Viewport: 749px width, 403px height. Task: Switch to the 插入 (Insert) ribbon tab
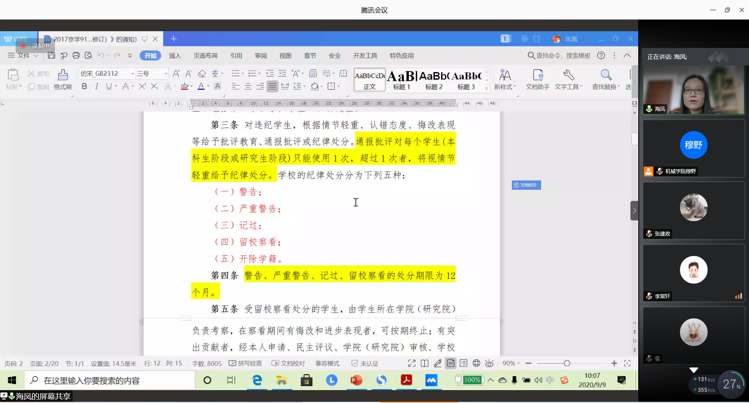175,55
